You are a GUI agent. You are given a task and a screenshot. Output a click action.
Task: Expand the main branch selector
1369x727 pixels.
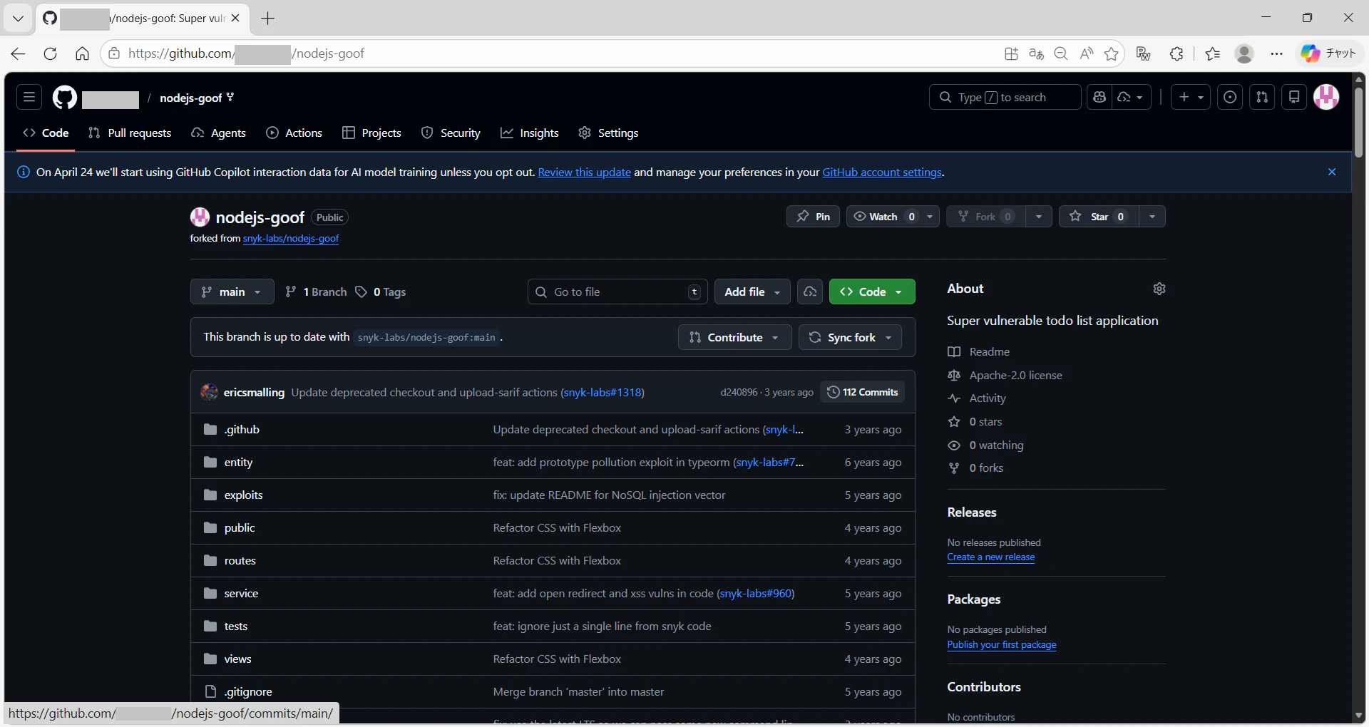[232, 292]
